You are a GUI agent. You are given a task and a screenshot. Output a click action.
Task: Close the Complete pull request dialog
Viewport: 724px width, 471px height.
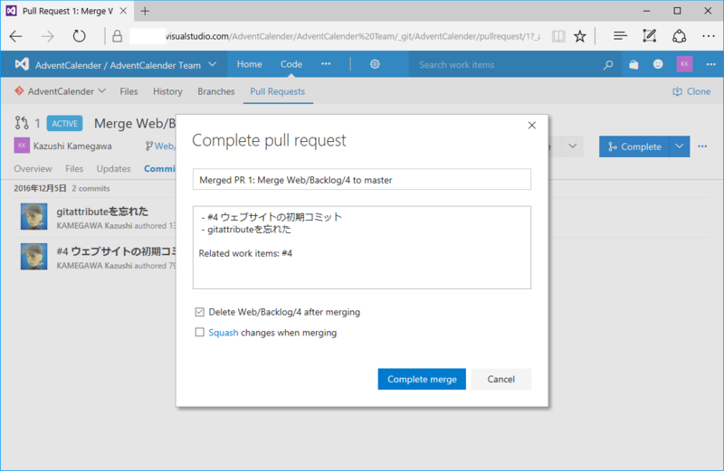pos(532,126)
